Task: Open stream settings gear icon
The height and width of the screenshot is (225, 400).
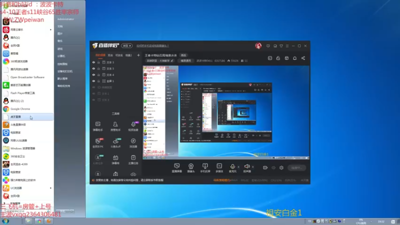Action: coord(281,167)
